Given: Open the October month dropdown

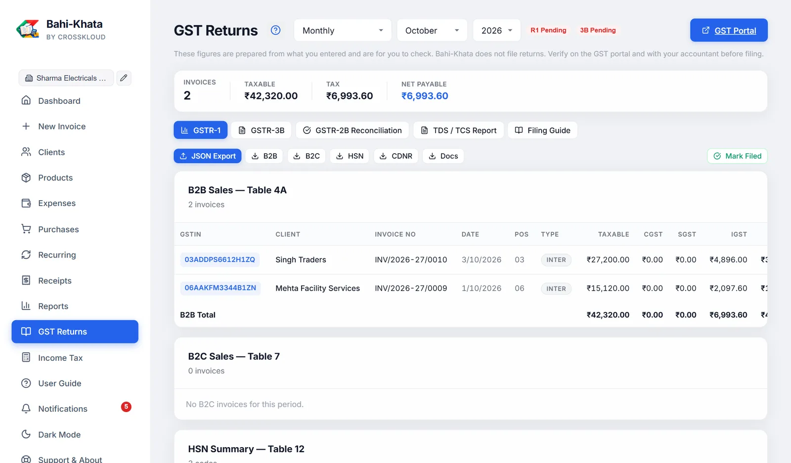Looking at the screenshot, I should [x=432, y=30].
